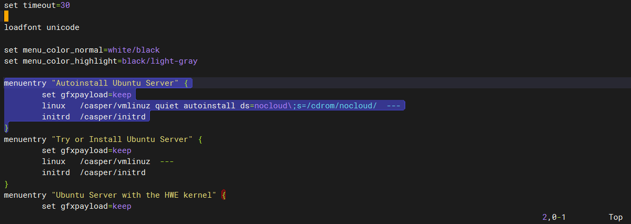Screen dimensions: 631x224
Task: Click the last set gfxpayload=keep line
Action: click(86, 206)
